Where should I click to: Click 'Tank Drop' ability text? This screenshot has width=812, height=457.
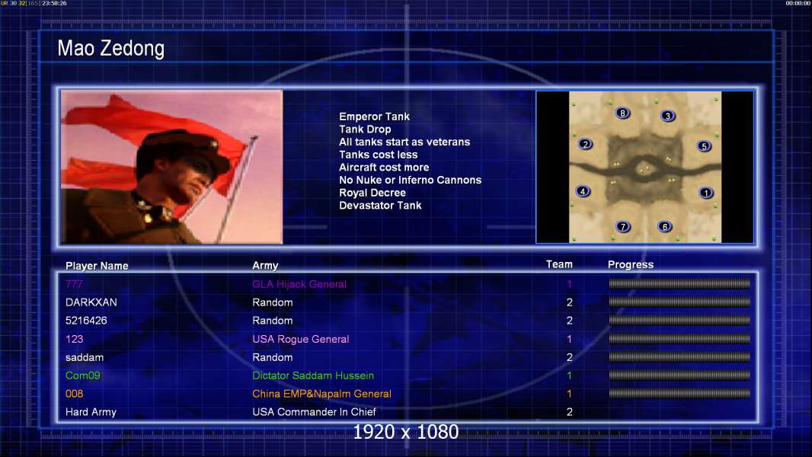coord(365,129)
